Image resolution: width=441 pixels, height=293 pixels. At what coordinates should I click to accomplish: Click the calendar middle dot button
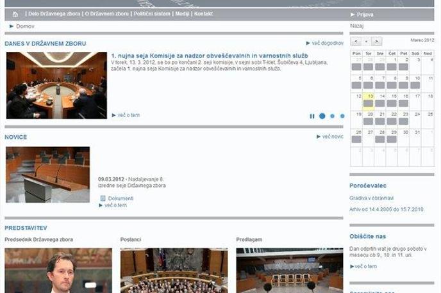click(366, 42)
